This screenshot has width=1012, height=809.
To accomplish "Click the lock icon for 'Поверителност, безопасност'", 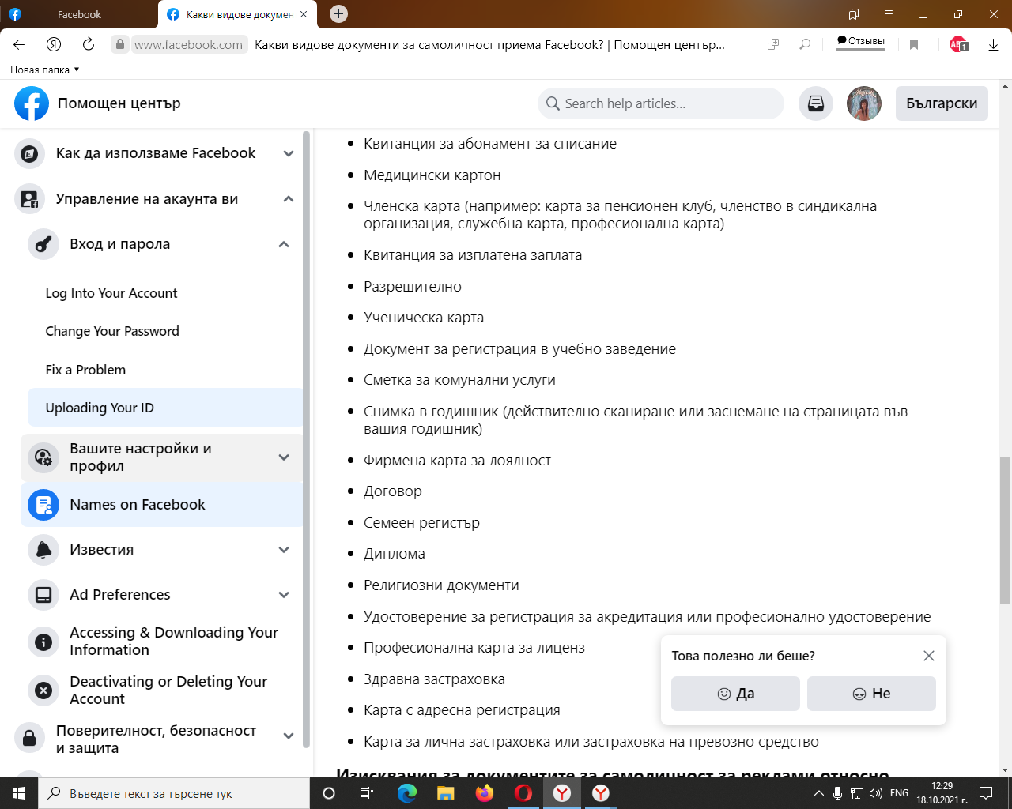I will tap(30, 739).
